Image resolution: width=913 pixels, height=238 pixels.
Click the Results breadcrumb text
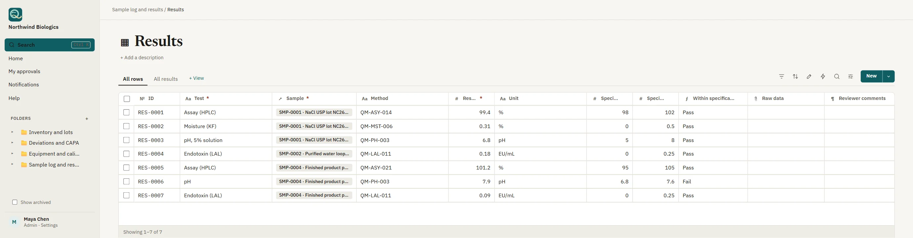pos(175,10)
